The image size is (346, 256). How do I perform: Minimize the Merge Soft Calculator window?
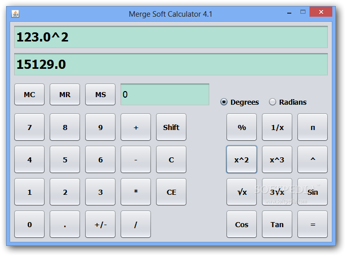pyautogui.click(x=289, y=12)
